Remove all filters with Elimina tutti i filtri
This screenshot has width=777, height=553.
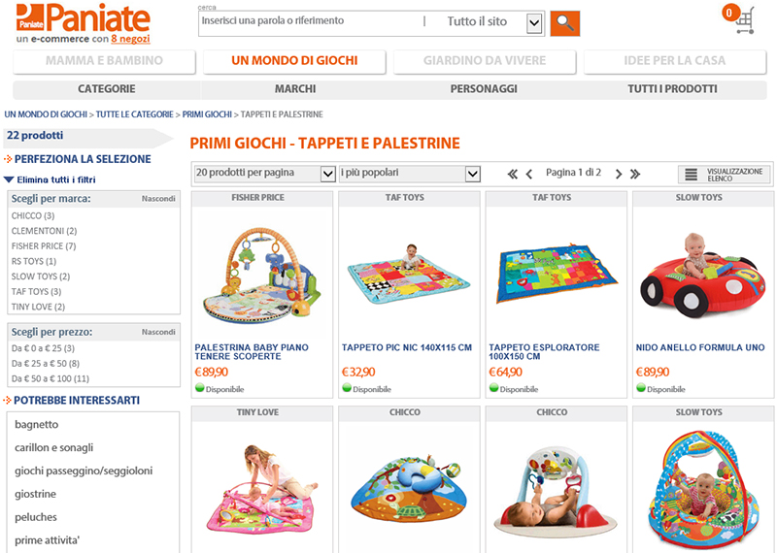coord(56,179)
